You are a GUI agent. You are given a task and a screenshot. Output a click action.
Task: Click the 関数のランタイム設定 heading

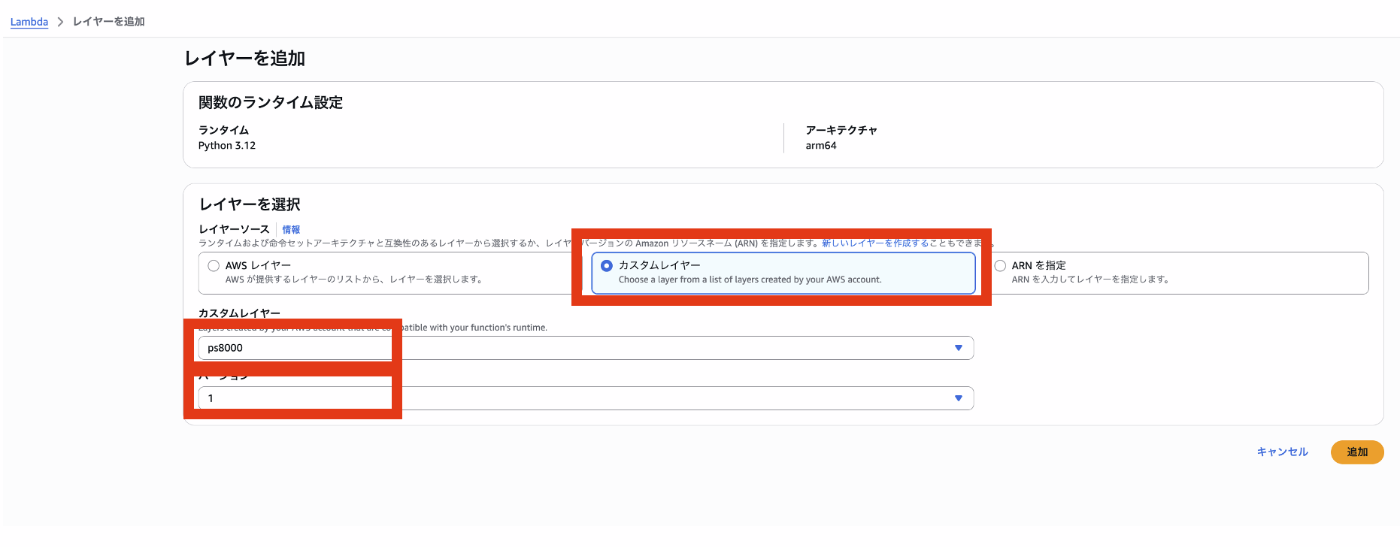(271, 102)
